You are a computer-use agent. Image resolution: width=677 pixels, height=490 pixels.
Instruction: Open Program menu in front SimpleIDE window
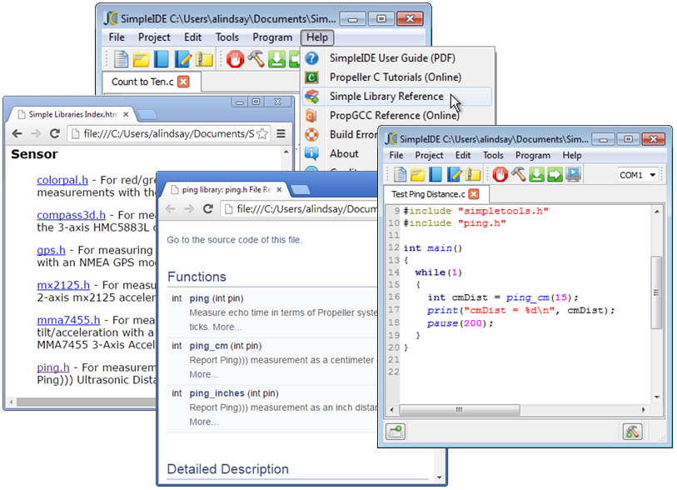coord(532,155)
